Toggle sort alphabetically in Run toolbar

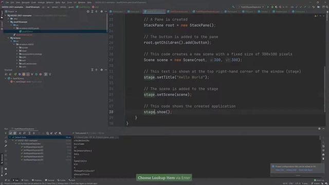pos(20,133)
